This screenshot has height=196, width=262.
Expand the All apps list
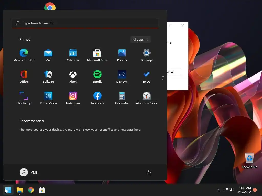pos(140,40)
